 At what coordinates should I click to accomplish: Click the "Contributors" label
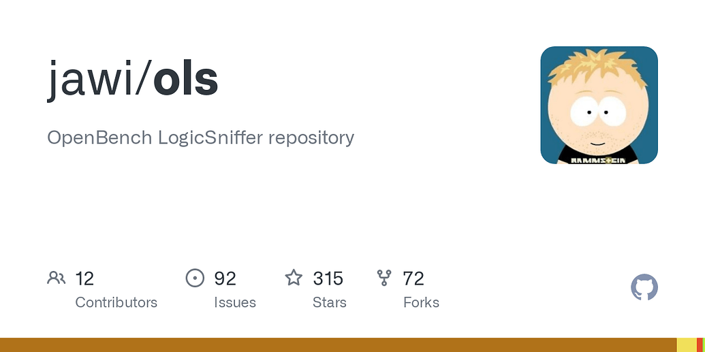tap(116, 302)
